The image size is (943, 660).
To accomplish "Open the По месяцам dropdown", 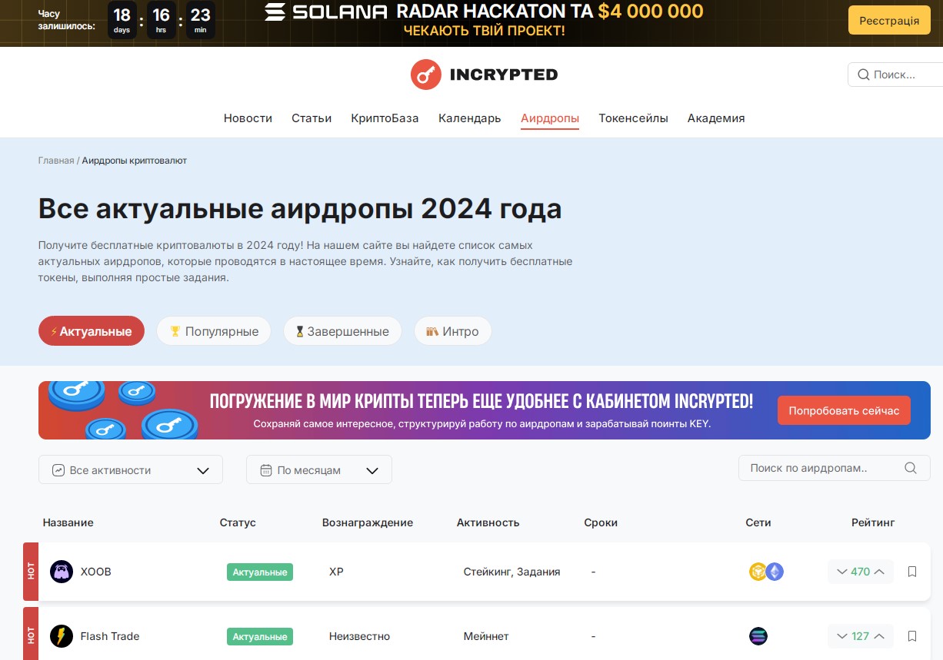I will 319,469.
